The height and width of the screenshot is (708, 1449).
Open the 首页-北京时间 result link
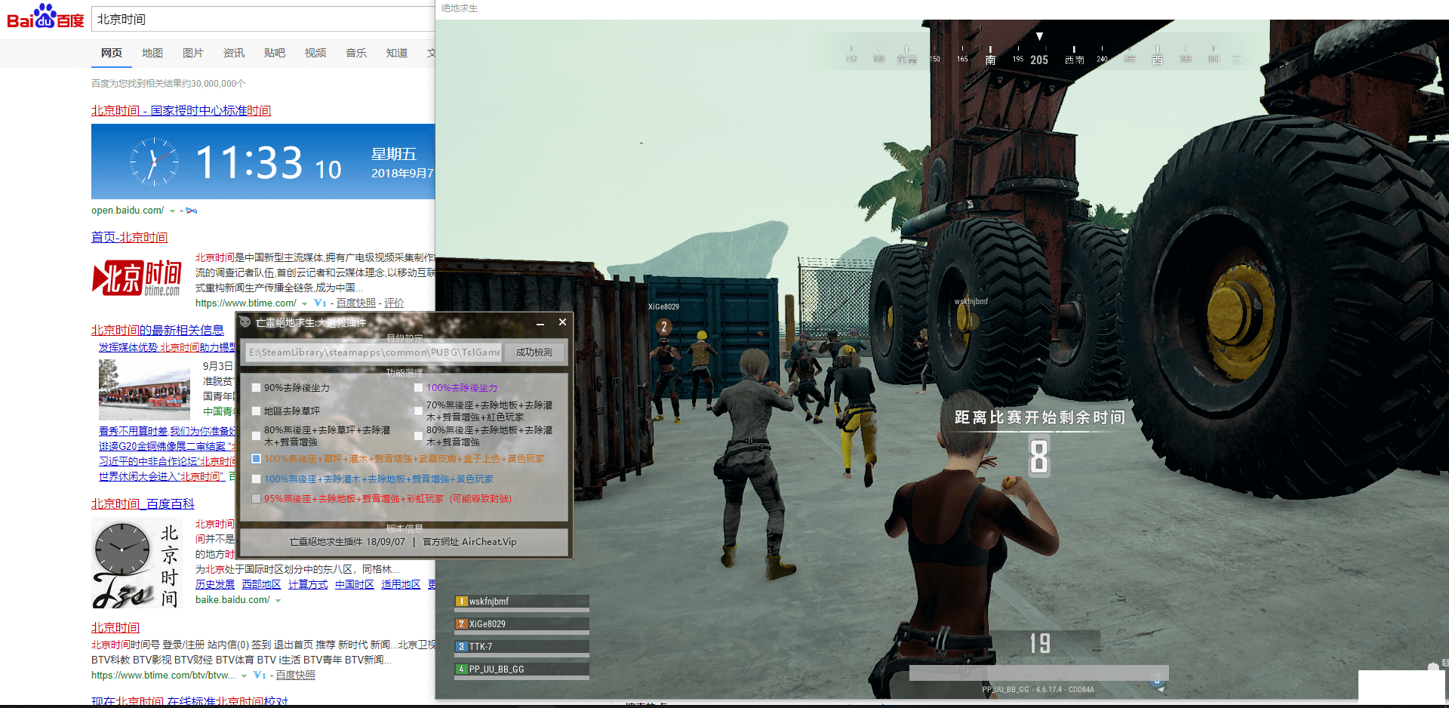click(x=130, y=237)
